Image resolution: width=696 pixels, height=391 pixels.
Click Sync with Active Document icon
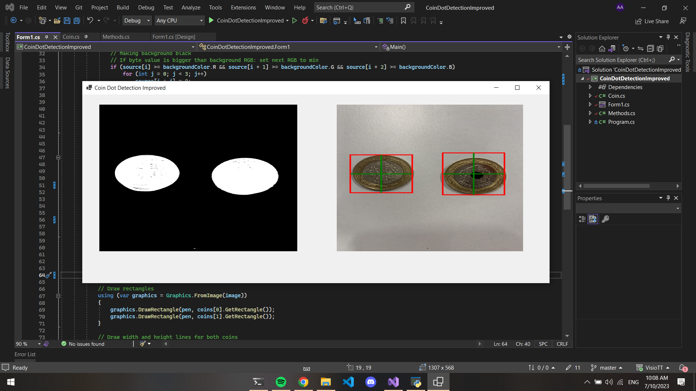point(641,49)
